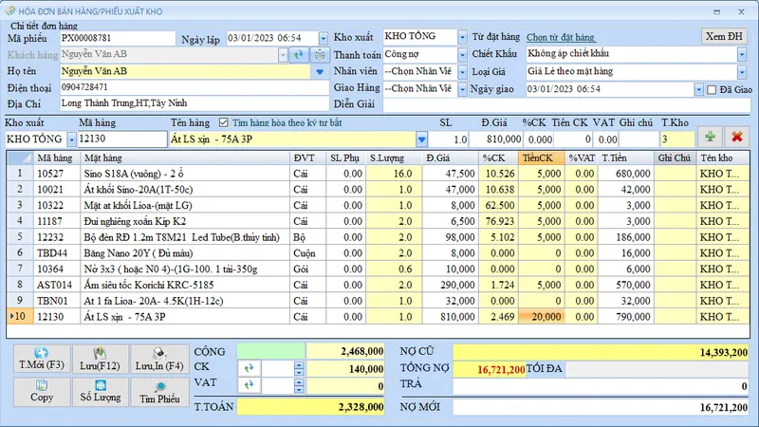Click the refresh customer icon beside Khách hàng

[x=299, y=55]
